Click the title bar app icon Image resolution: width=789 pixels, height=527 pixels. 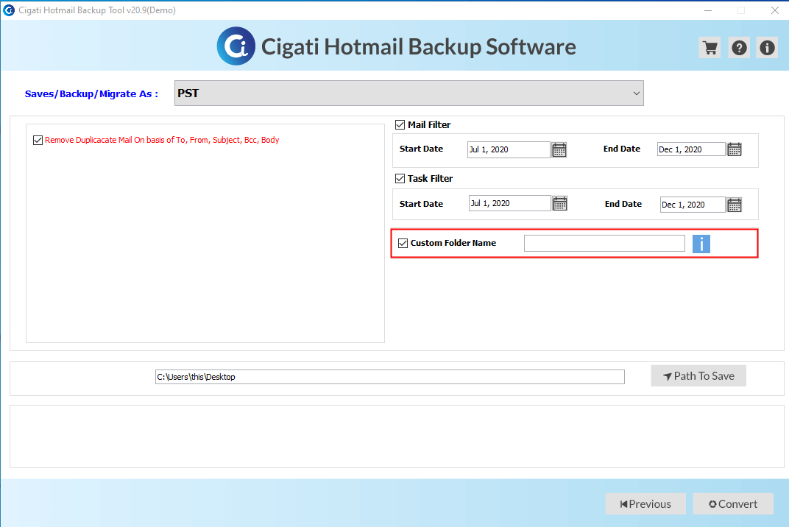(x=9, y=10)
